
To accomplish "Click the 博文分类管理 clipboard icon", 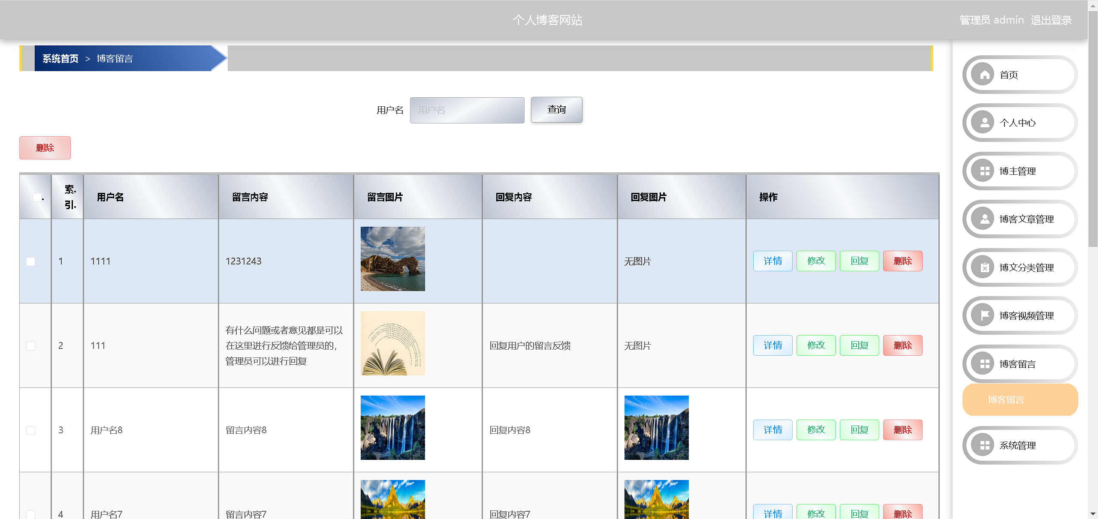I will click(x=985, y=268).
